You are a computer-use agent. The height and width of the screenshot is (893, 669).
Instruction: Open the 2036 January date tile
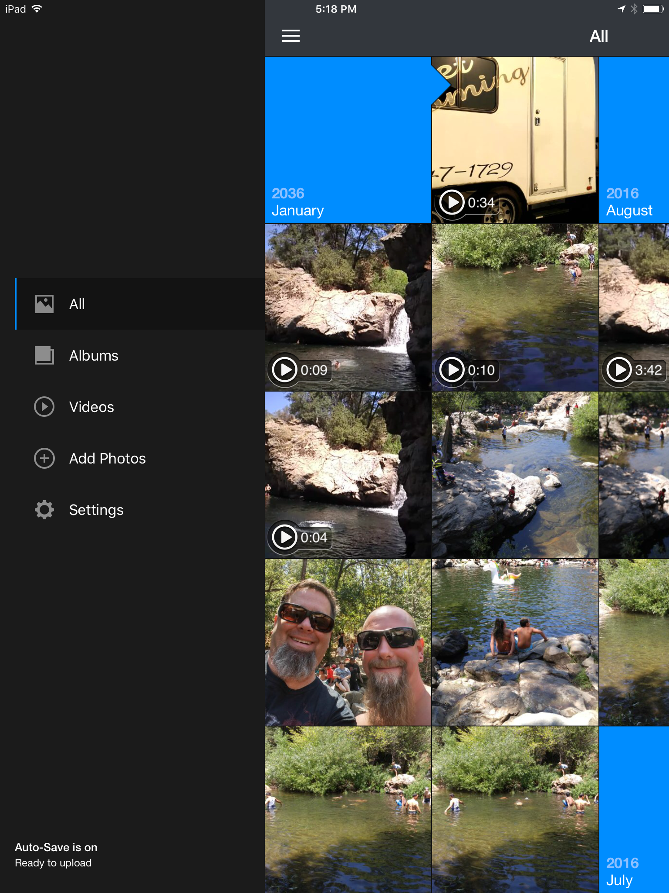[x=348, y=140]
